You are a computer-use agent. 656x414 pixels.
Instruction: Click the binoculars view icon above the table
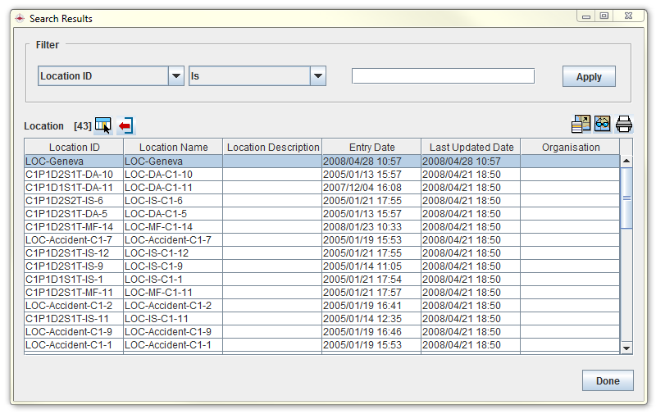pyautogui.click(x=603, y=124)
